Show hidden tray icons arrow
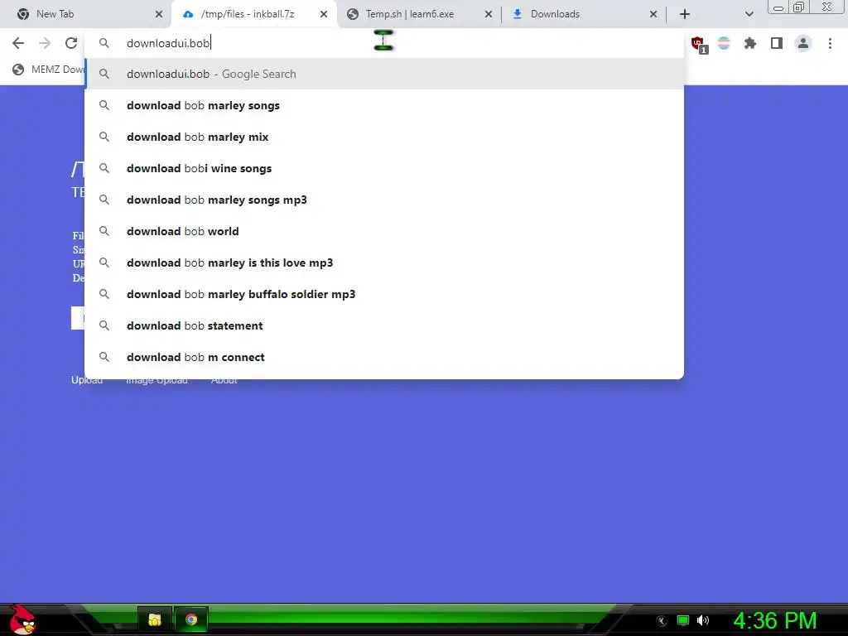Viewport: 848px width, 636px height. pyautogui.click(x=662, y=621)
